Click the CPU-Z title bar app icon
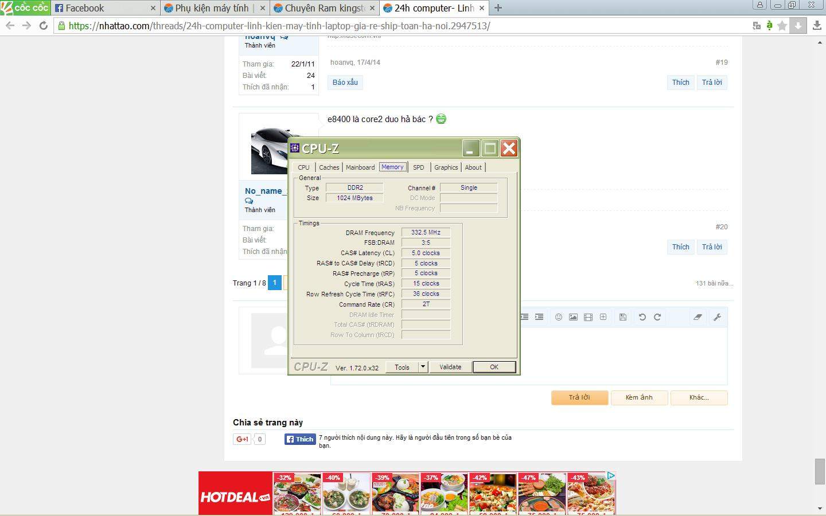826x516 pixels. 295,148
